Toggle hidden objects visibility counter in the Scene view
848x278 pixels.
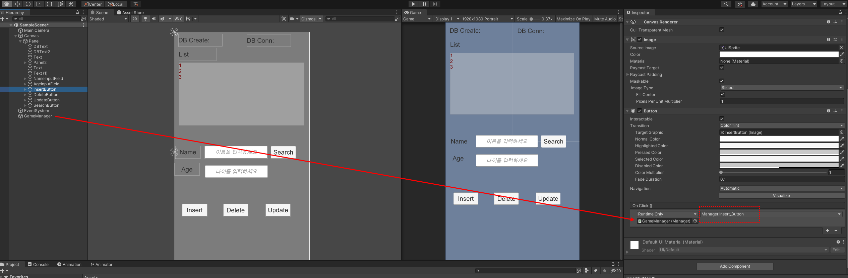coord(179,19)
